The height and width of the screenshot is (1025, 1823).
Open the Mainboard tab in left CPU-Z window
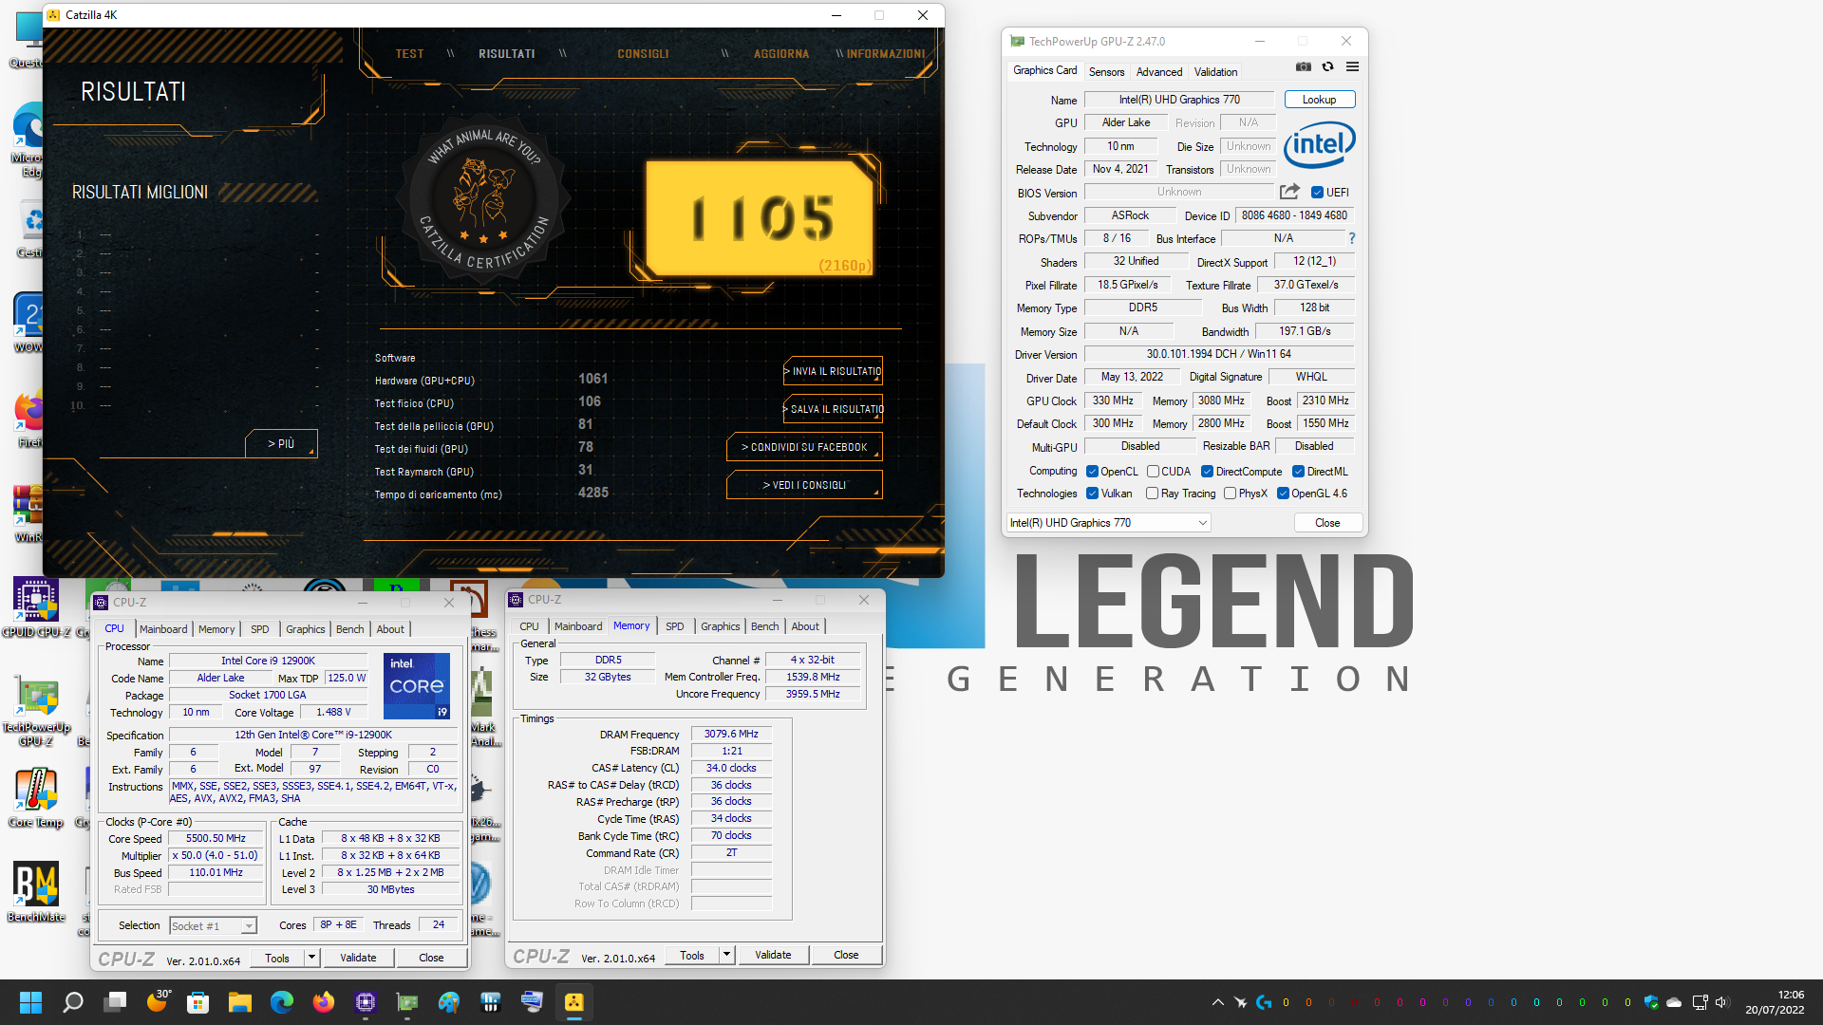pyautogui.click(x=163, y=629)
